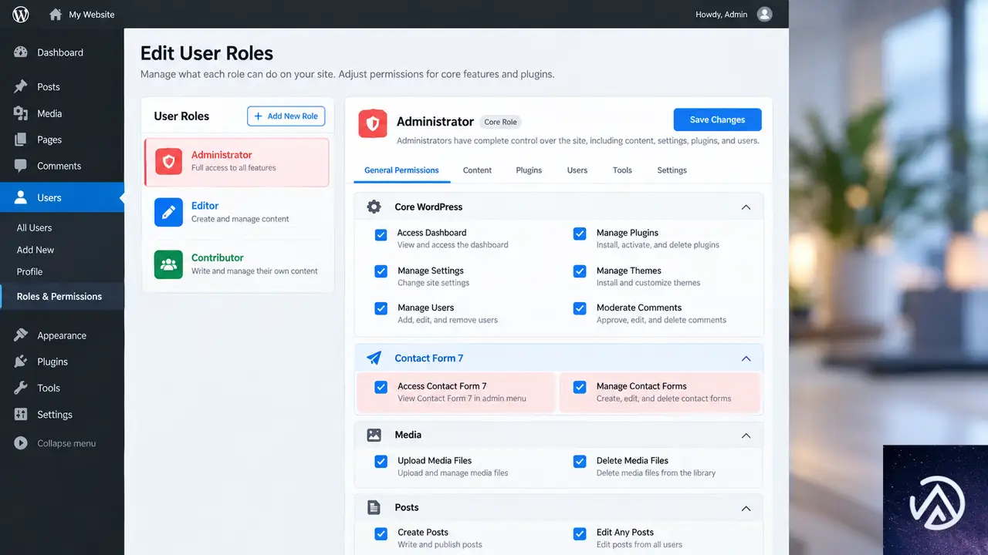The image size is (988, 555).
Task: Click the Tools wrench icon
Action: pyautogui.click(x=21, y=388)
